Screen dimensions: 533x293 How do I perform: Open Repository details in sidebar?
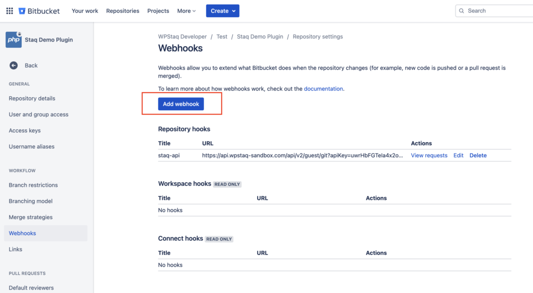(32, 98)
